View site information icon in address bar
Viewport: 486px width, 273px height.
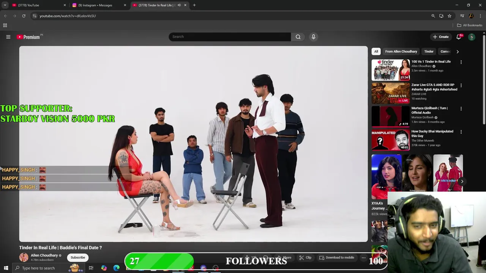pos(35,16)
